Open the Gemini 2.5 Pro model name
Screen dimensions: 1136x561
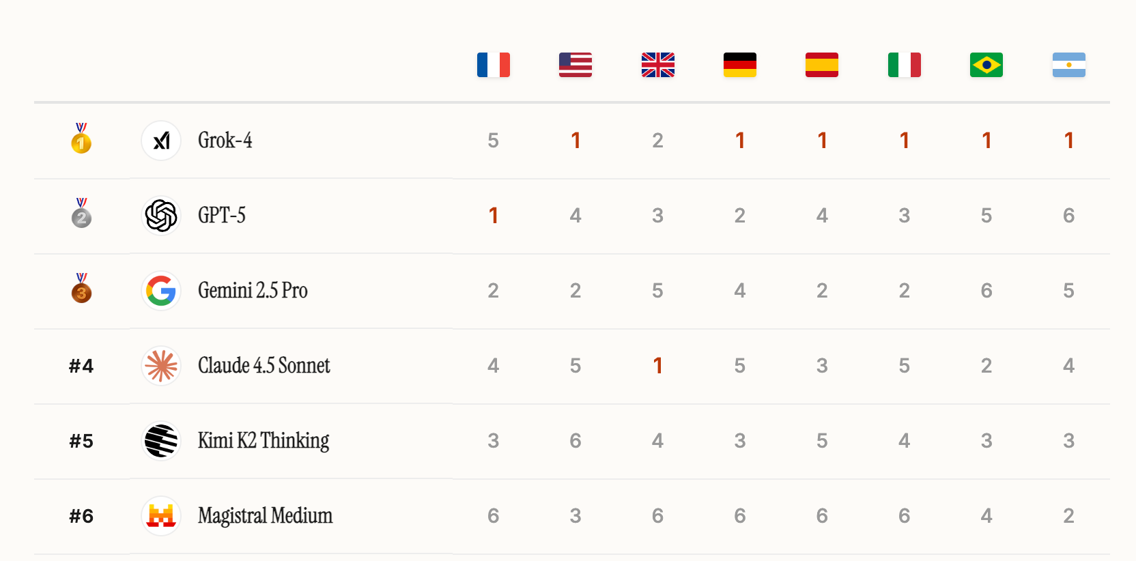[253, 291]
